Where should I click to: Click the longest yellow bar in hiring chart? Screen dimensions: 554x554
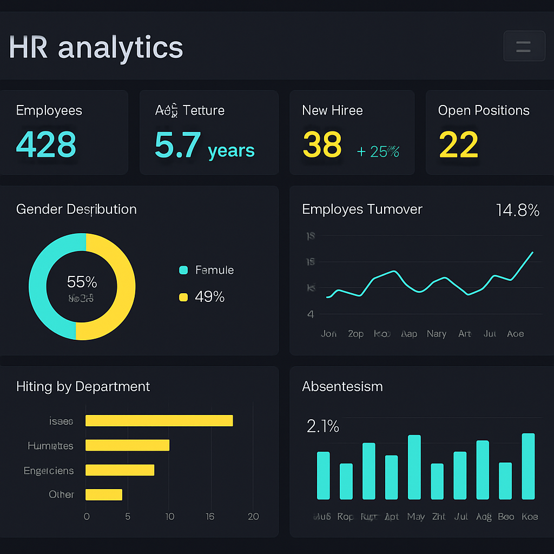(159, 420)
